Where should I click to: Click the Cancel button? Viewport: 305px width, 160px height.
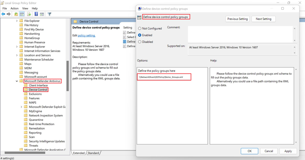click(269, 151)
